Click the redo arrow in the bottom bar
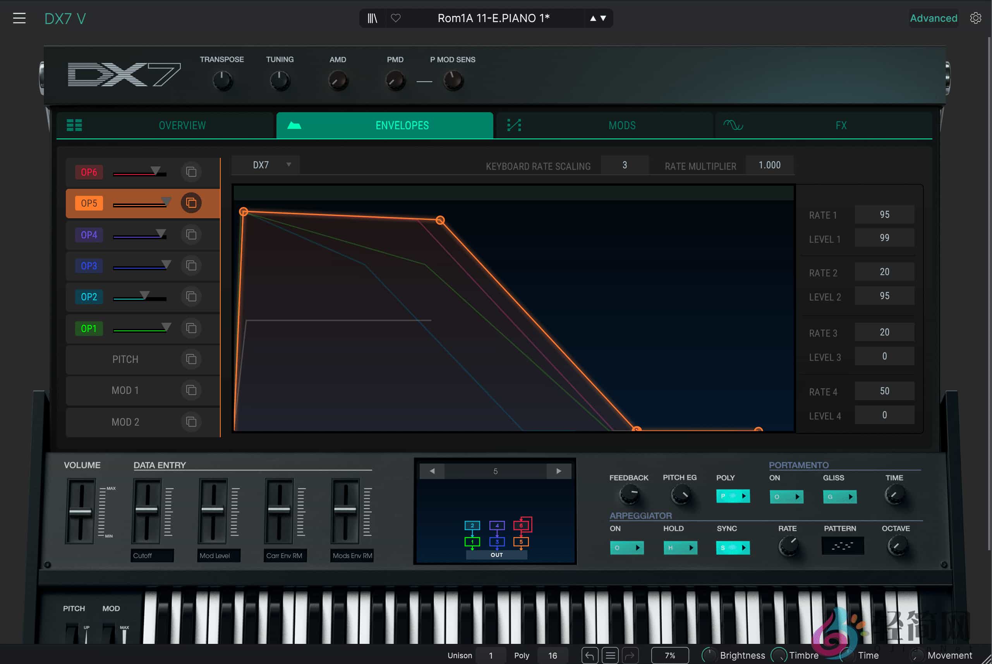 pos(630,655)
